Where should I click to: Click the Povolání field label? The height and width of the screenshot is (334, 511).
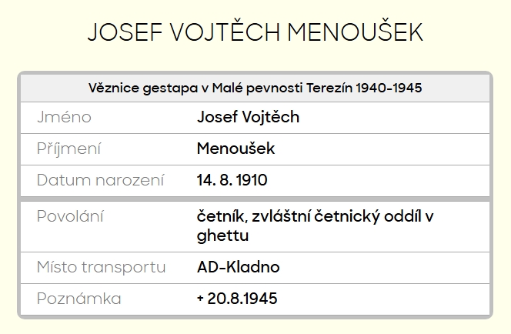[70, 216]
